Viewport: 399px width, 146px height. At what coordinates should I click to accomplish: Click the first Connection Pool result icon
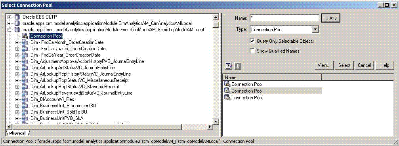[227, 84]
